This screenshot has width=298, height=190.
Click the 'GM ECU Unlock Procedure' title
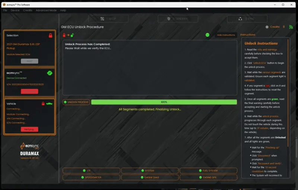82,27
